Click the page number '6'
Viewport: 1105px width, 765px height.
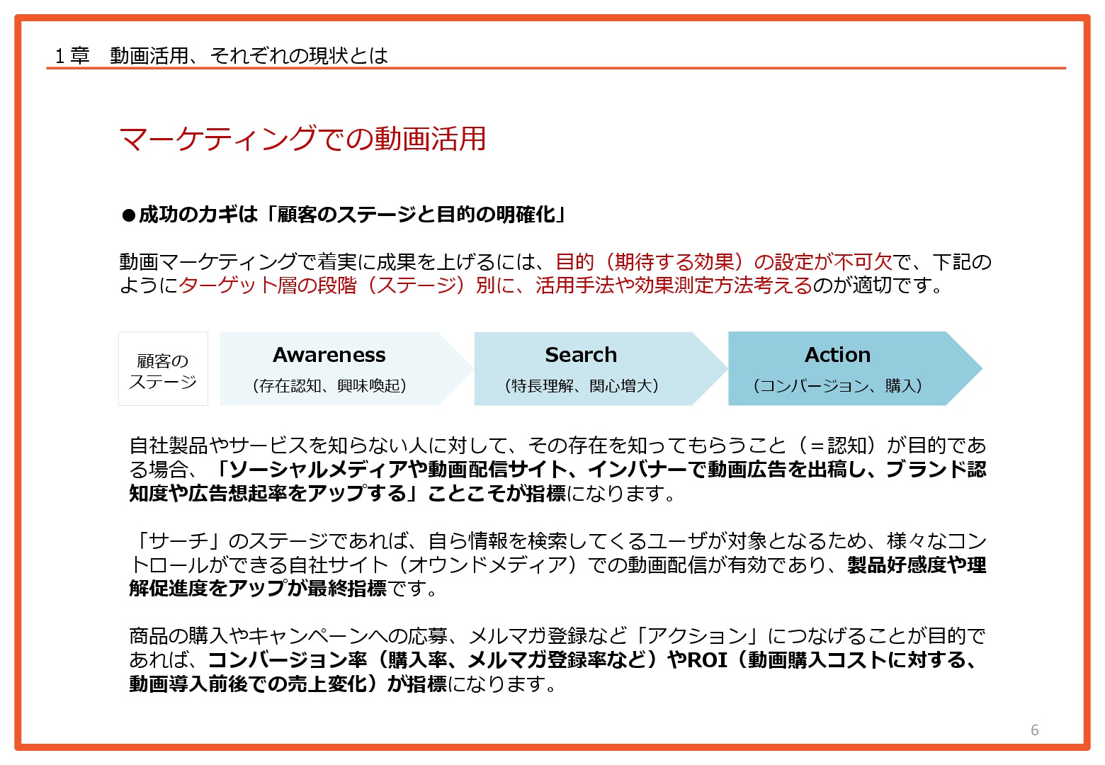(1035, 730)
